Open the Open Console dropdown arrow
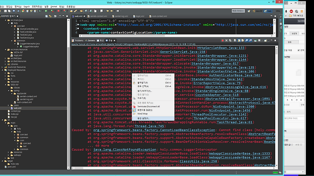The image size is (314, 176). click(x=268, y=41)
